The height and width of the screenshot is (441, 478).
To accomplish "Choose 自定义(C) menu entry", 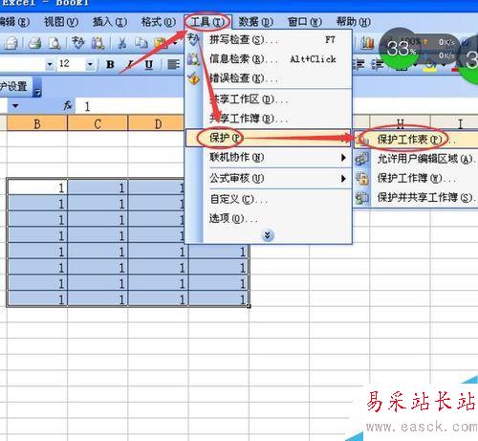I will [269, 199].
